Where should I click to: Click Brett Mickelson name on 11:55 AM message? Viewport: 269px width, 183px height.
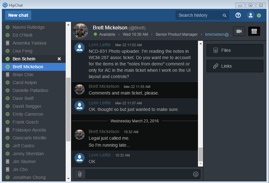(104, 86)
